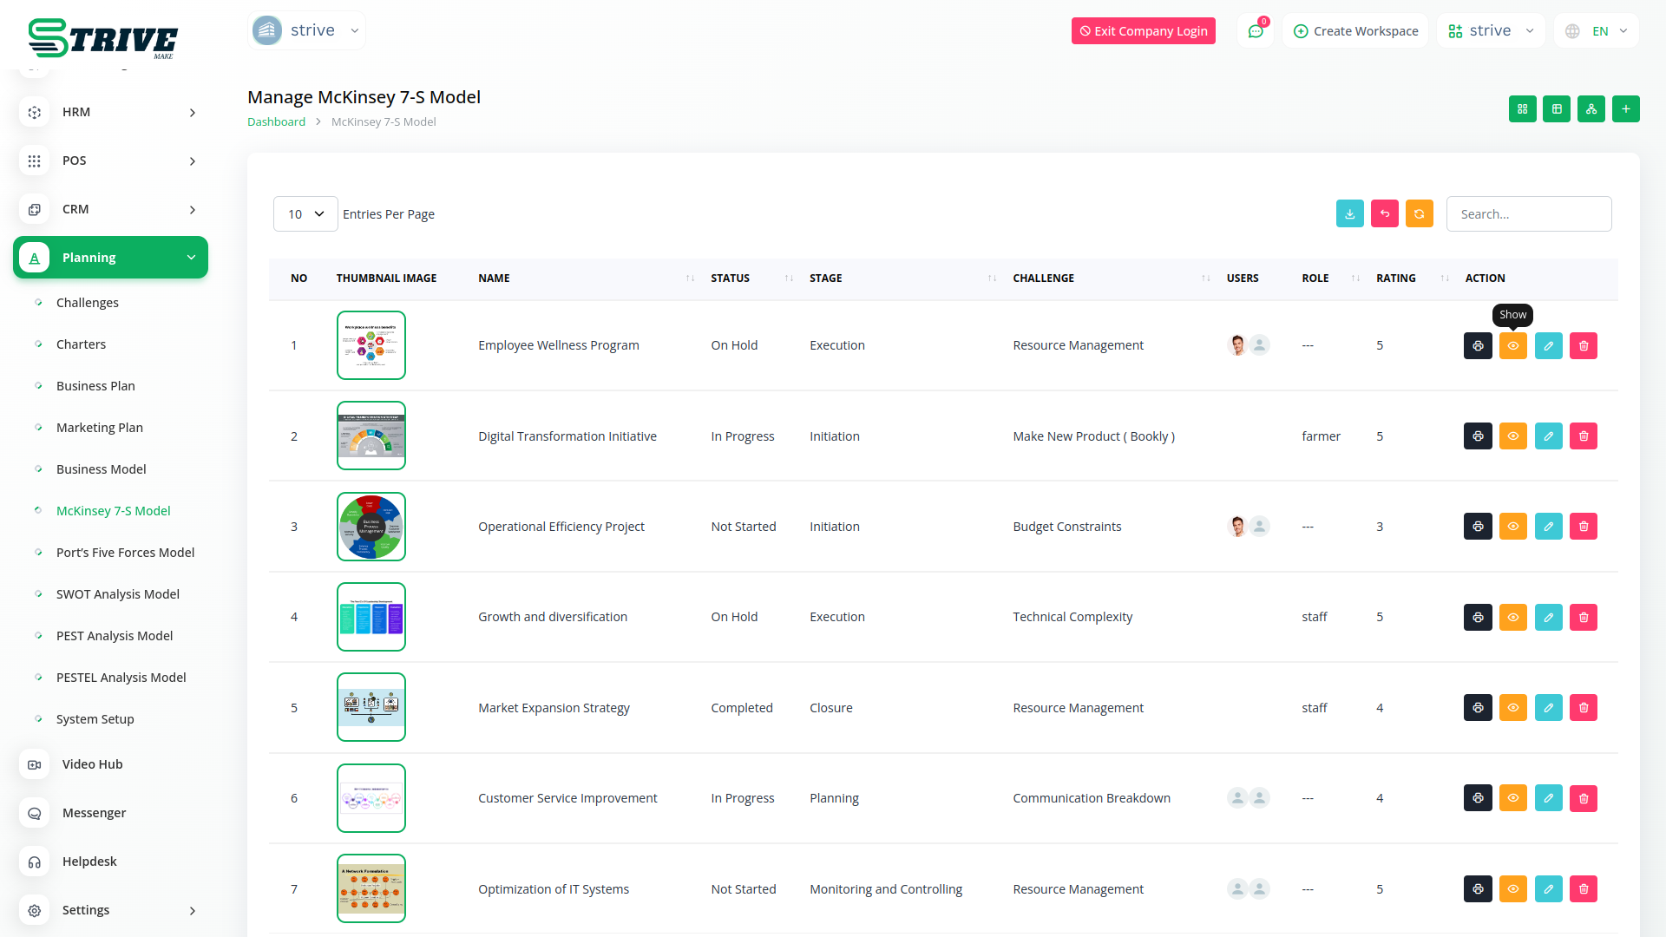1666x937 pixels.
Task: Open entries per page dropdown
Action: tap(305, 214)
